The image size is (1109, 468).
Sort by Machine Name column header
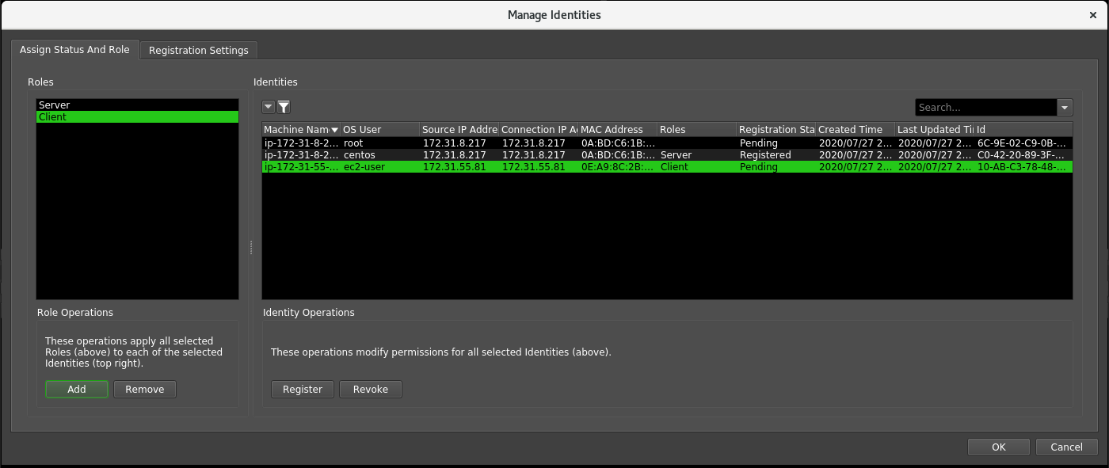(297, 129)
